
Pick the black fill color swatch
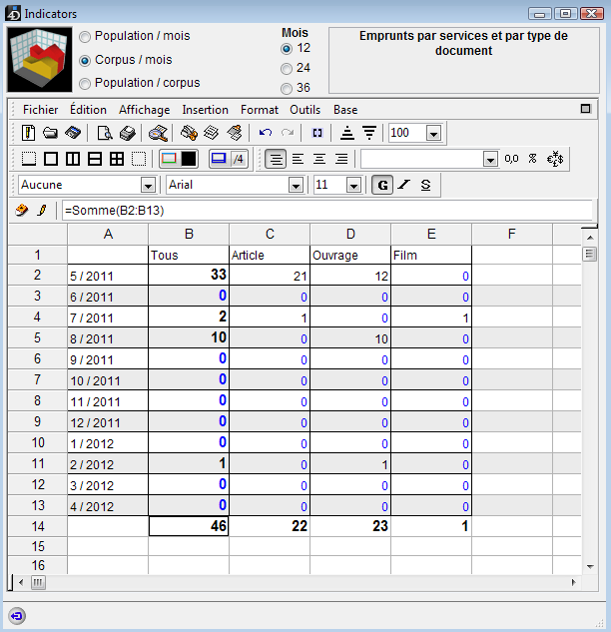[x=189, y=159]
